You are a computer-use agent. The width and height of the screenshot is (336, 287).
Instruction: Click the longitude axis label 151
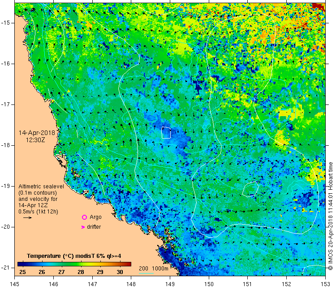click(x=247, y=284)
